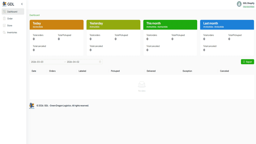The image size is (256, 144).
Task: Click the footer dragon logo
Action: (x=32, y=106)
